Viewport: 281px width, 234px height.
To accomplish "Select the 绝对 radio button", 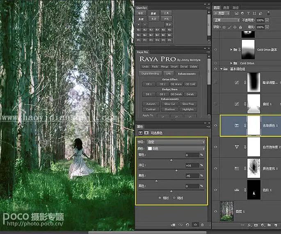I will pyautogui.click(x=174, y=198).
